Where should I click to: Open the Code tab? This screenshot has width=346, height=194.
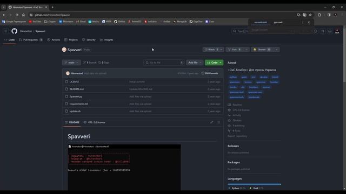(10, 40)
